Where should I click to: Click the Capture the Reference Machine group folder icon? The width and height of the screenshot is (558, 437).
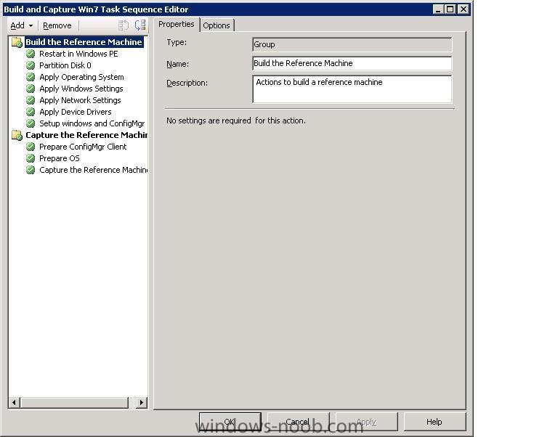(x=17, y=135)
